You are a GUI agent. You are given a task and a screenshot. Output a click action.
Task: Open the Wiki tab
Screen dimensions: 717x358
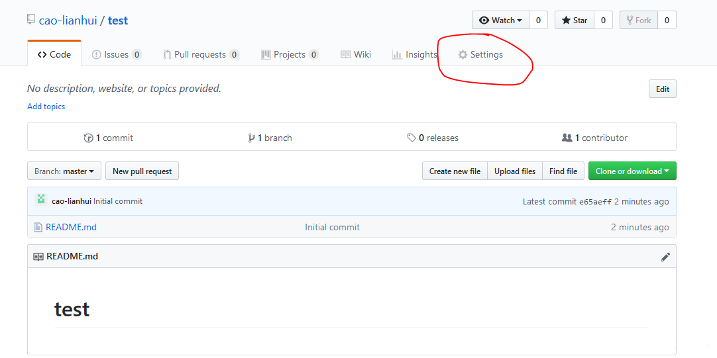tap(357, 55)
